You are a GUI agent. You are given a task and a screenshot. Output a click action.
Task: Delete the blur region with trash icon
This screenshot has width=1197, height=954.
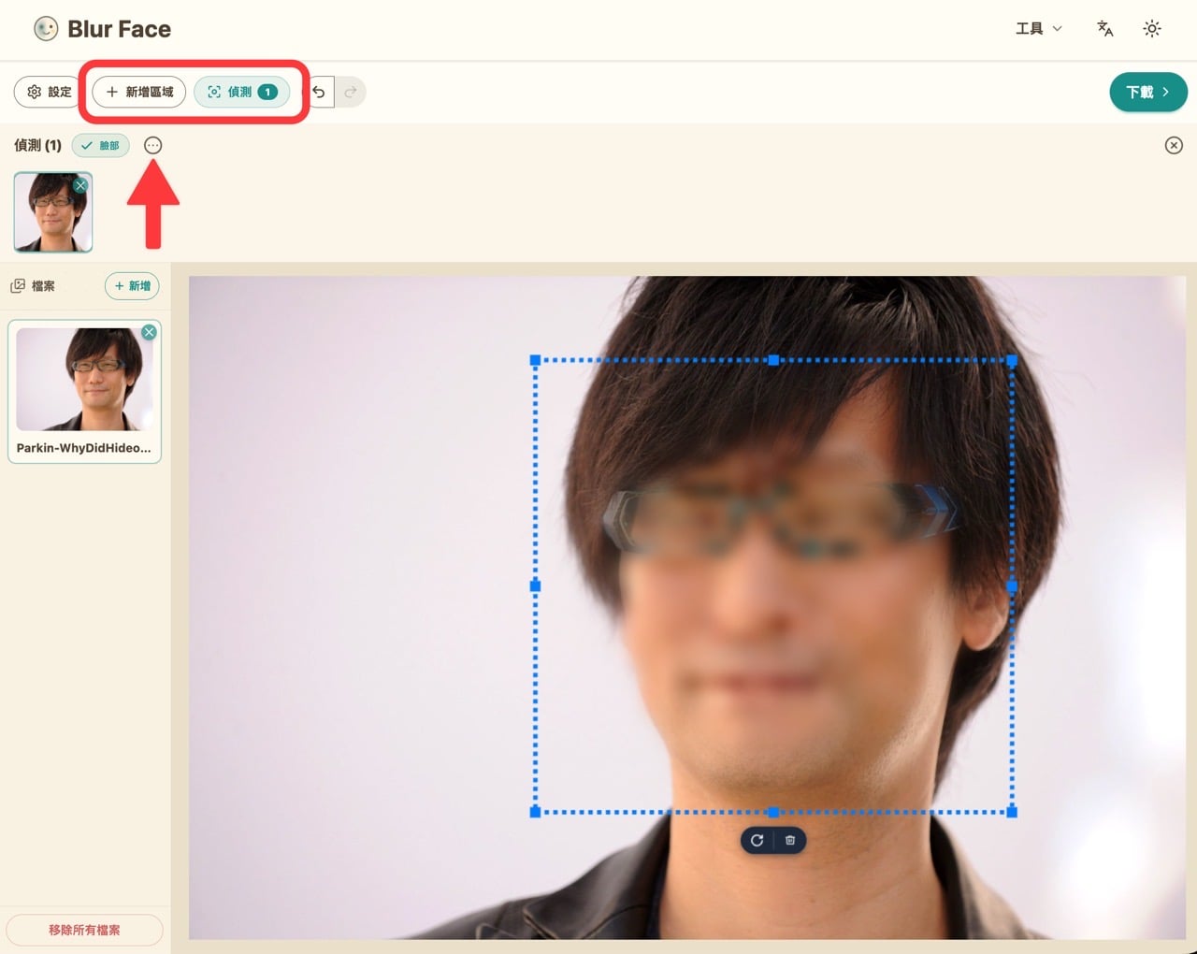coord(790,840)
